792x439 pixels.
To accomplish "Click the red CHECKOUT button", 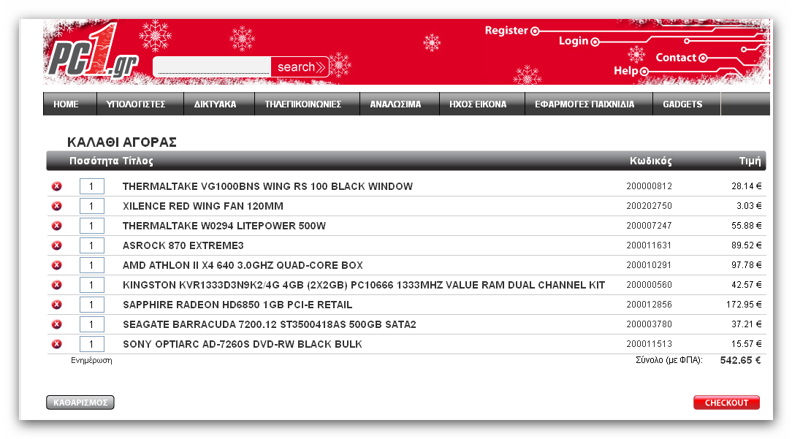I will (726, 402).
